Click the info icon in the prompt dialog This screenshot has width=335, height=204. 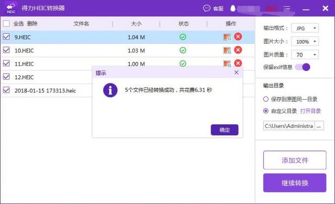click(110, 90)
